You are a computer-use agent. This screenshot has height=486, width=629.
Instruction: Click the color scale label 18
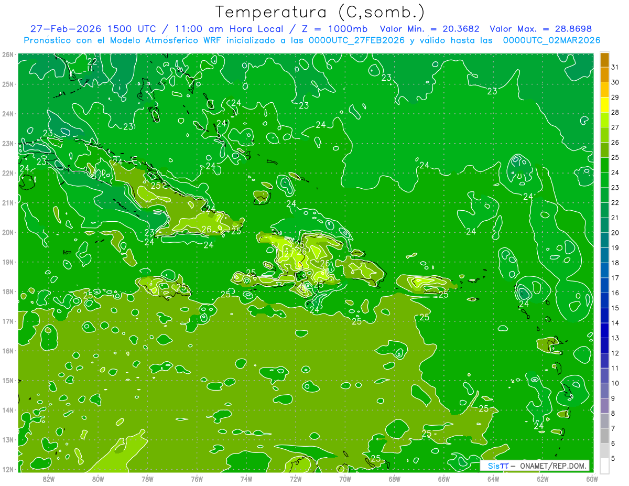pyautogui.click(x=615, y=263)
